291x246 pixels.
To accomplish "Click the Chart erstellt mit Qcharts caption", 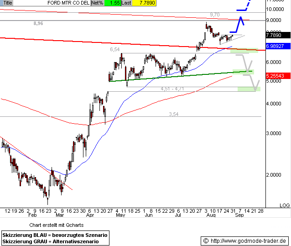I will [x=56, y=225].
